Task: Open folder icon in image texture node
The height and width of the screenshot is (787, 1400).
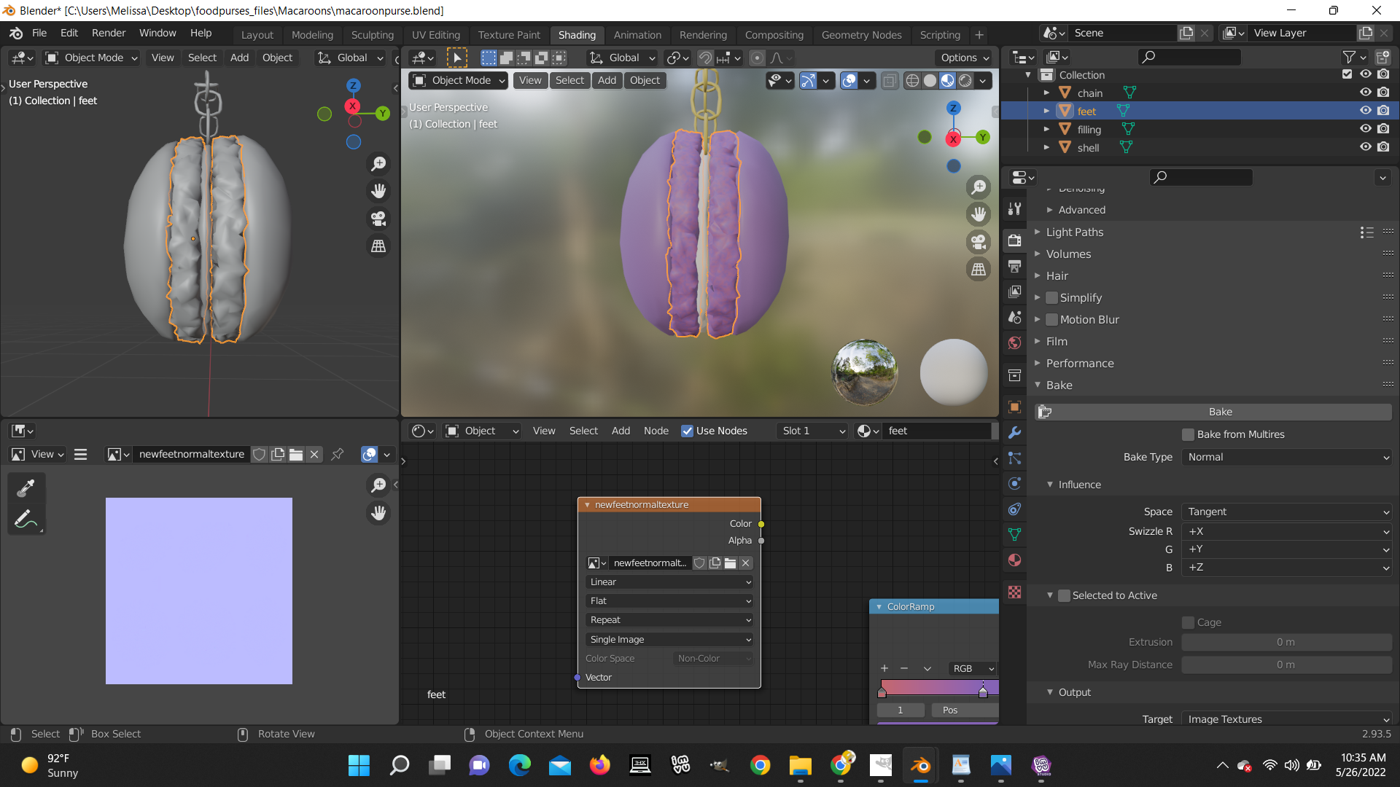Action: (x=730, y=563)
